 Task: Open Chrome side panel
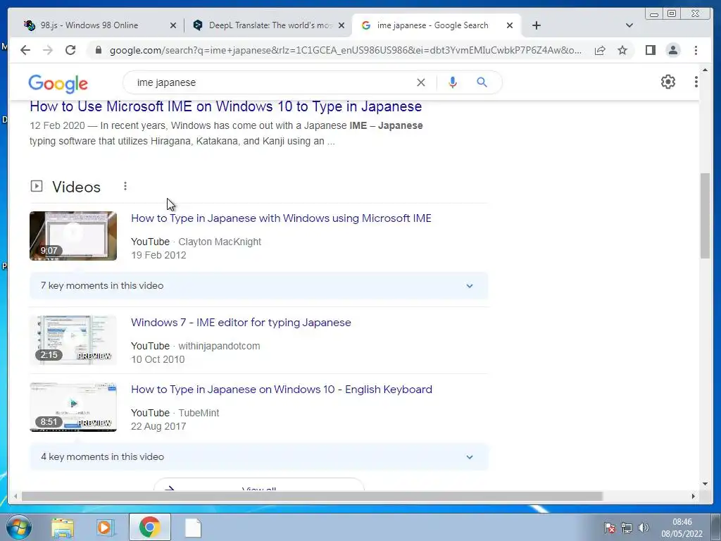click(650, 50)
